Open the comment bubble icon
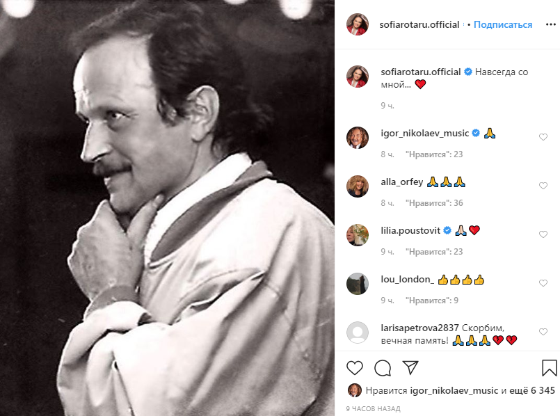This screenshot has width=560, height=416. pyautogui.click(x=383, y=367)
